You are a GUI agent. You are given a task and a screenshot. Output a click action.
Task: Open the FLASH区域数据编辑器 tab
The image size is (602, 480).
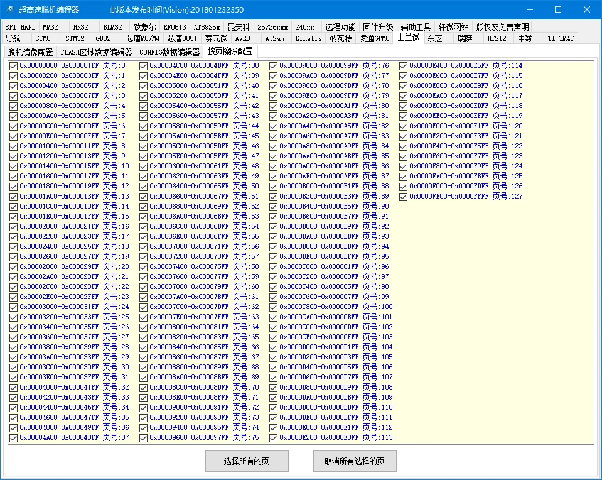tap(96, 52)
